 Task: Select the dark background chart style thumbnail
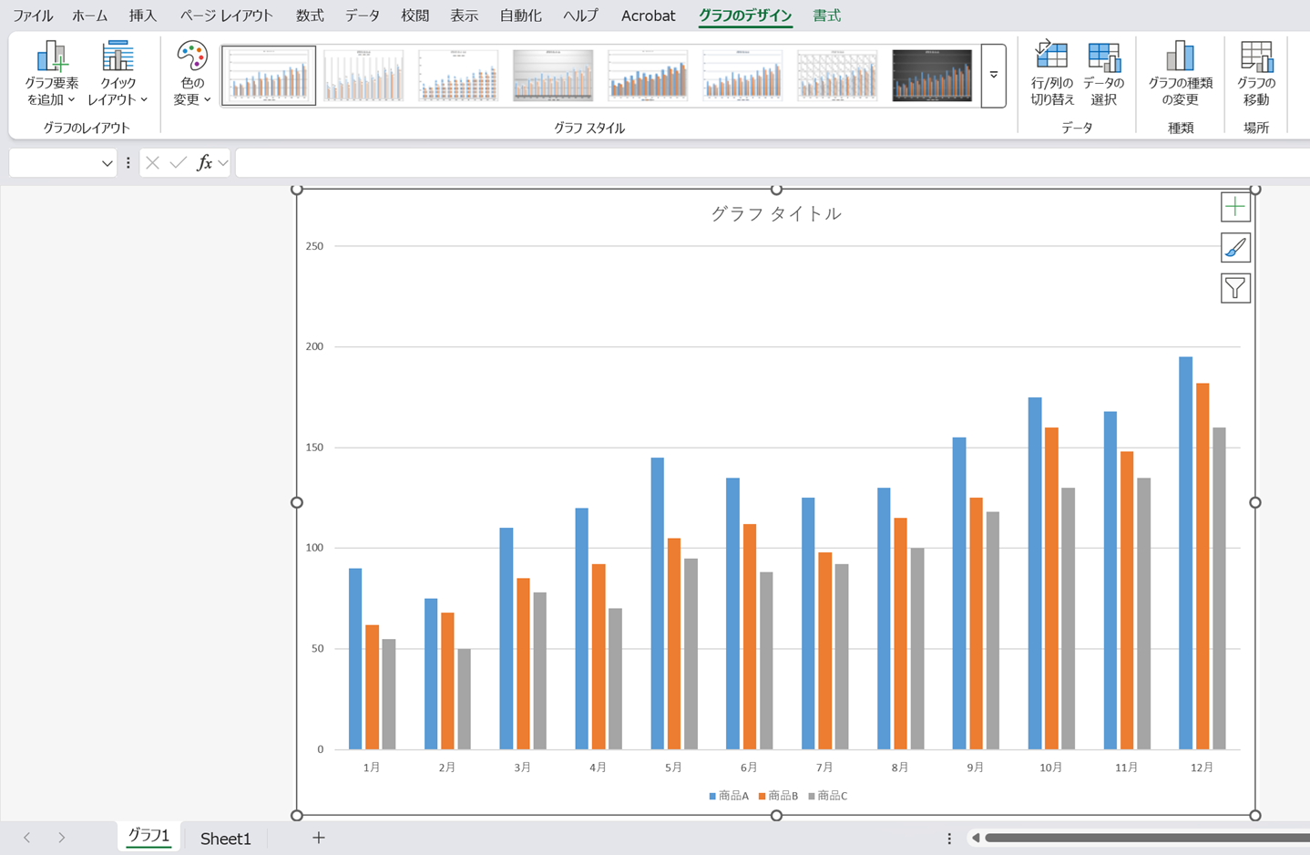(x=932, y=76)
